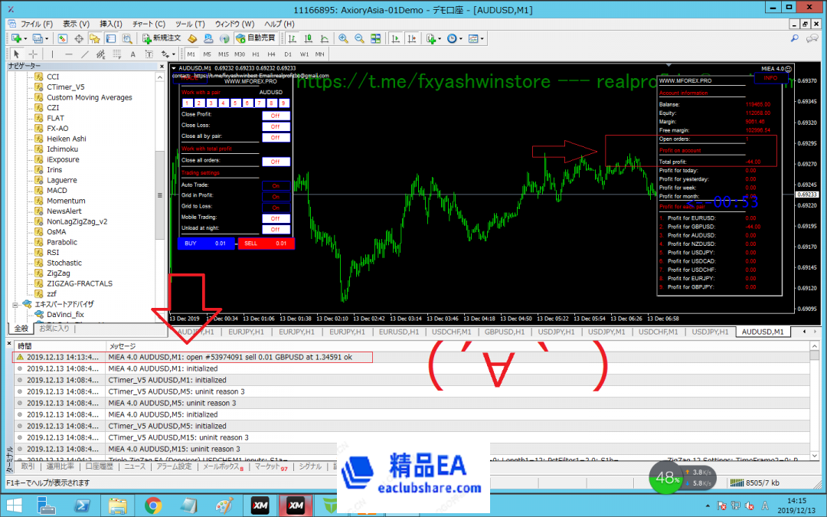Open the periodicity clock dropdown arrow
The width and height of the screenshot is (827, 517).
[x=461, y=38]
